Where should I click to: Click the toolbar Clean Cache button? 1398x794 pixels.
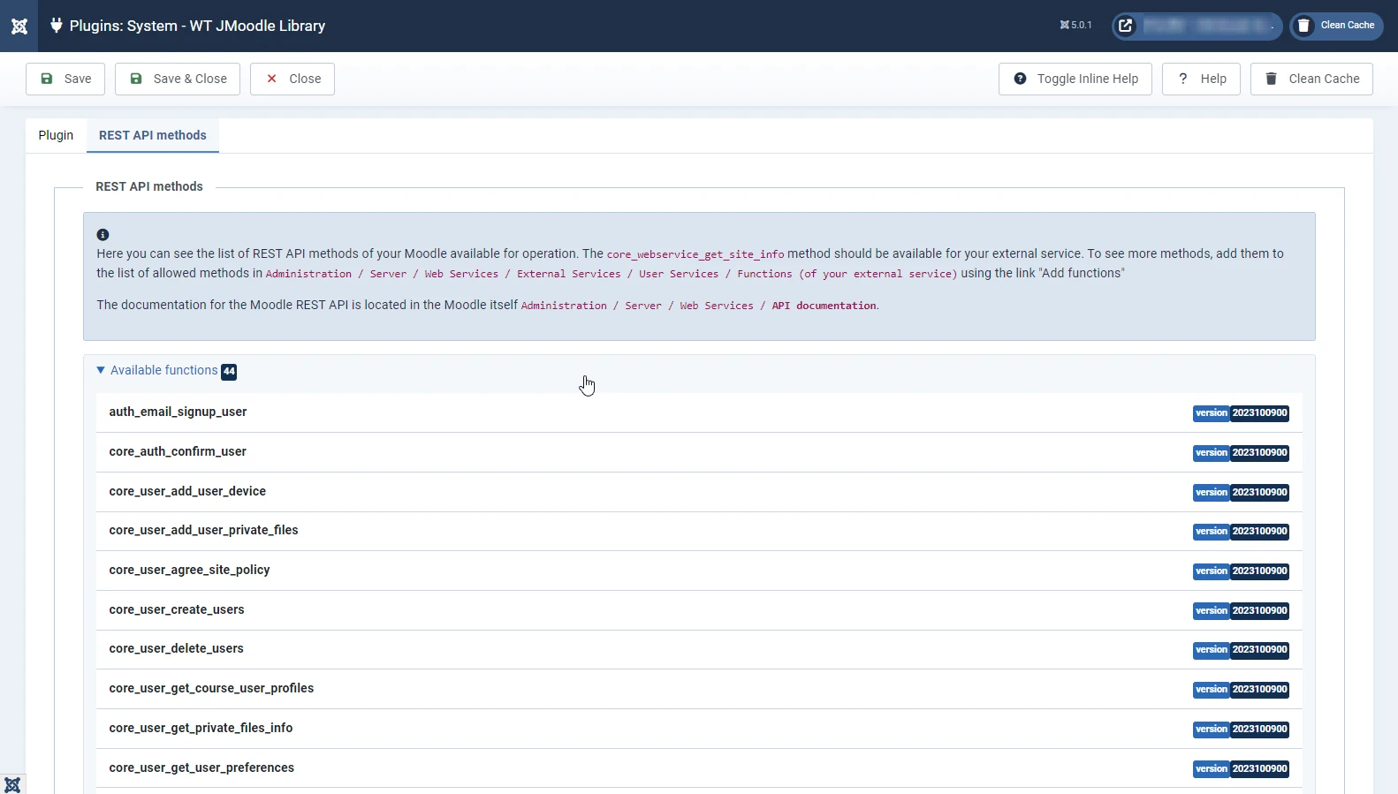pos(1311,79)
